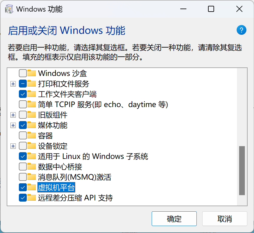Expand the 媒体功能 node
Screen dimensions: 254x233
pos(13,125)
